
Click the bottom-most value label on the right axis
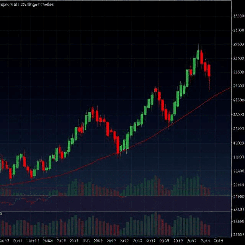click(238, 234)
